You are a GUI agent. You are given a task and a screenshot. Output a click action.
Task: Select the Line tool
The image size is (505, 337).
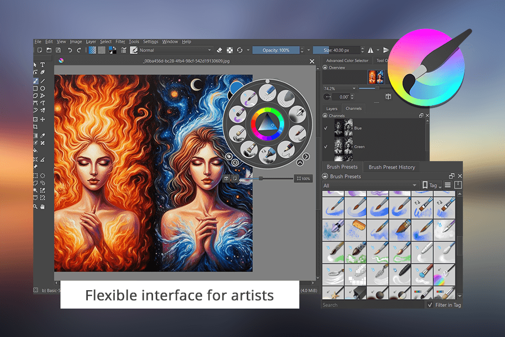[x=43, y=81]
